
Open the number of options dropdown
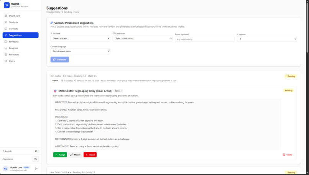(267, 39)
